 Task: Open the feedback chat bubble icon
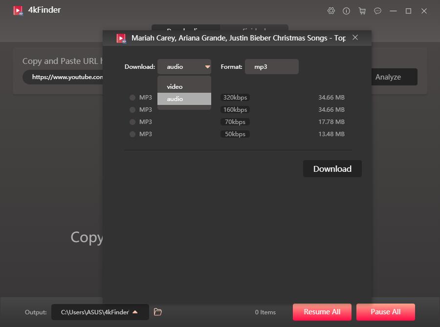[x=378, y=11]
